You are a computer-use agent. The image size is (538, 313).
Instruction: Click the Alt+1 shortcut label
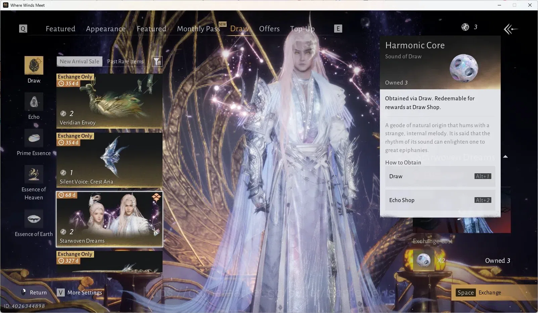[483, 176]
